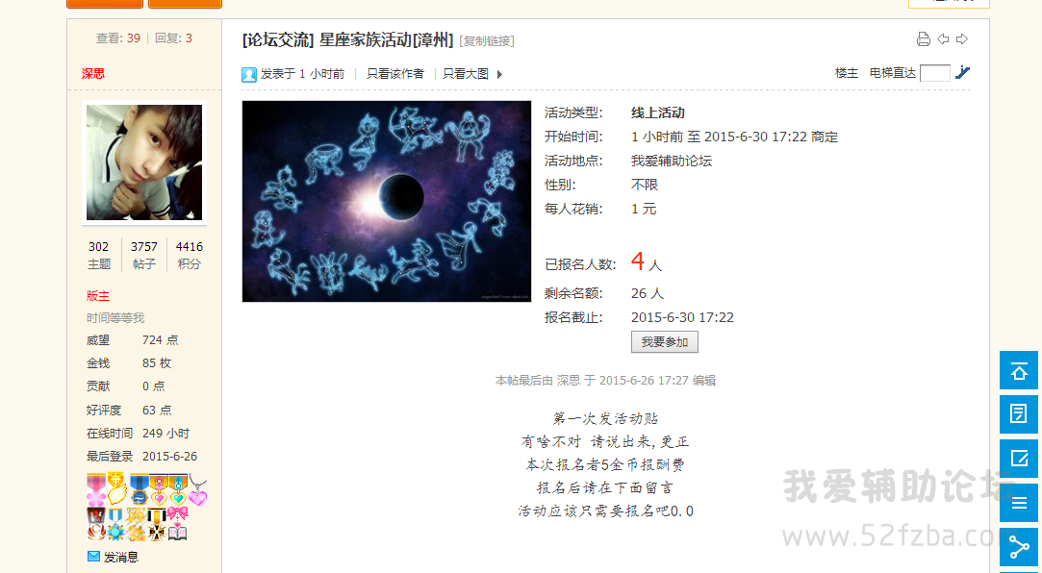Expand the arrow next to 只看大图

point(499,74)
